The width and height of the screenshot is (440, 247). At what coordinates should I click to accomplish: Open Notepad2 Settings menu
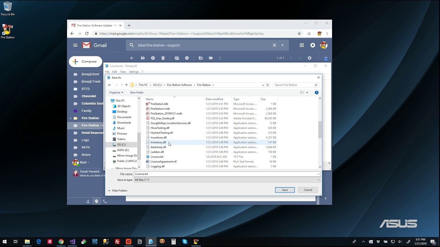pyautogui.click(x=134, y=72)
